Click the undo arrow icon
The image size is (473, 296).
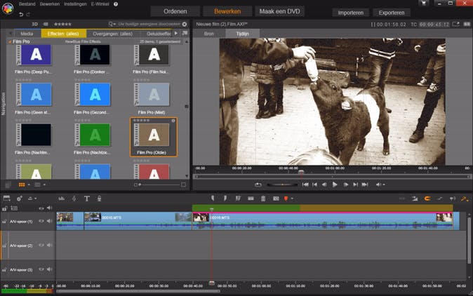pos(21,14)
